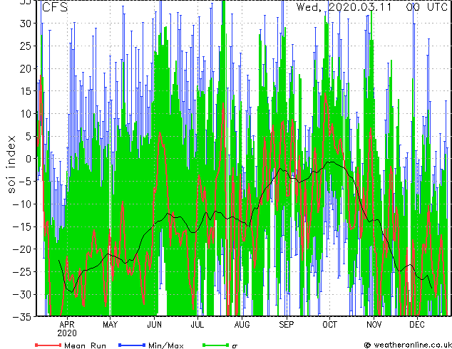Click the blue Min/Max legend line
Viewport: 452px width, 349px height.
pos(132,345)
